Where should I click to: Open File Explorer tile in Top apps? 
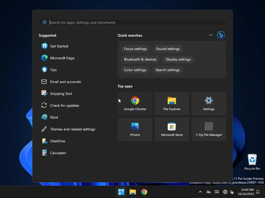pos(172,103)
